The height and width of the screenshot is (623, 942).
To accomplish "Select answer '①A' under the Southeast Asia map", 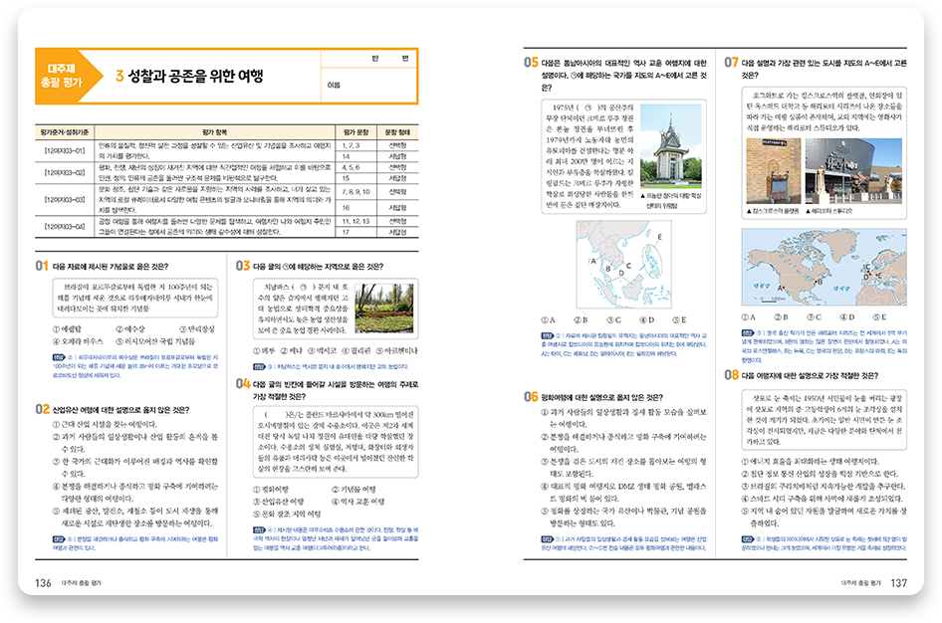I will pyautogui.click(x=548, y=319).
